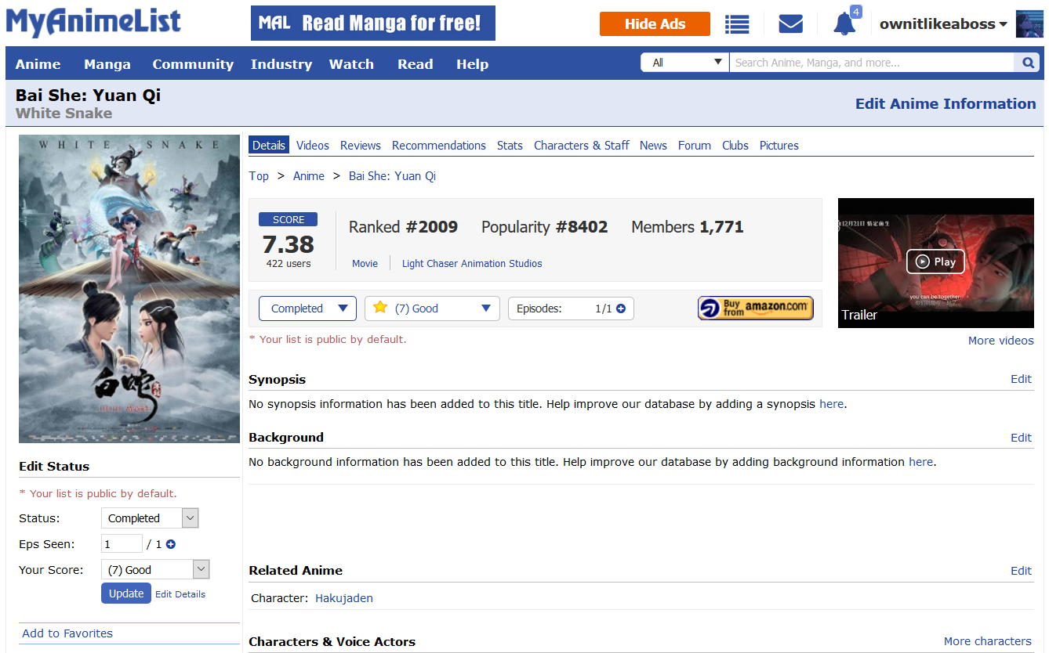Switch to the Characters & Staff tab
This screenshot has width=1049, height=653.
582,145
